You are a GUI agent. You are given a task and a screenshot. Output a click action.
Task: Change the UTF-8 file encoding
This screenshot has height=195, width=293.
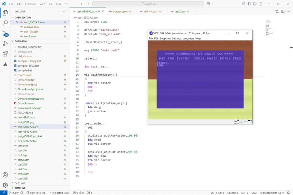point(245,193)
